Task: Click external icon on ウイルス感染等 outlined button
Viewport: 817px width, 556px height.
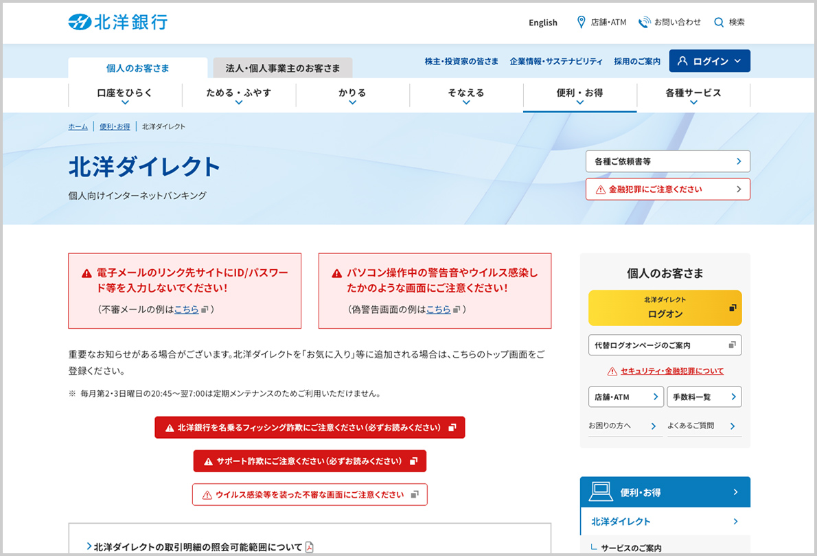Action: tap(415, 494)
